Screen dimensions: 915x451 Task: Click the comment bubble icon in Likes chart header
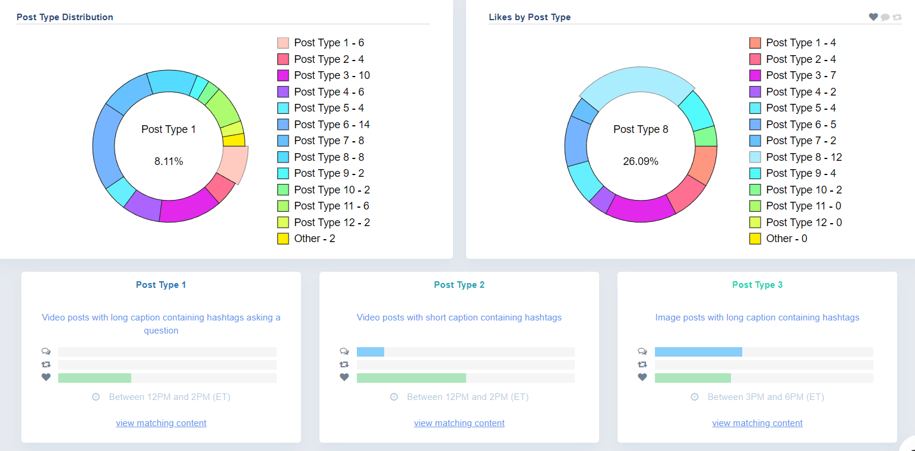(x=885, y=17)
